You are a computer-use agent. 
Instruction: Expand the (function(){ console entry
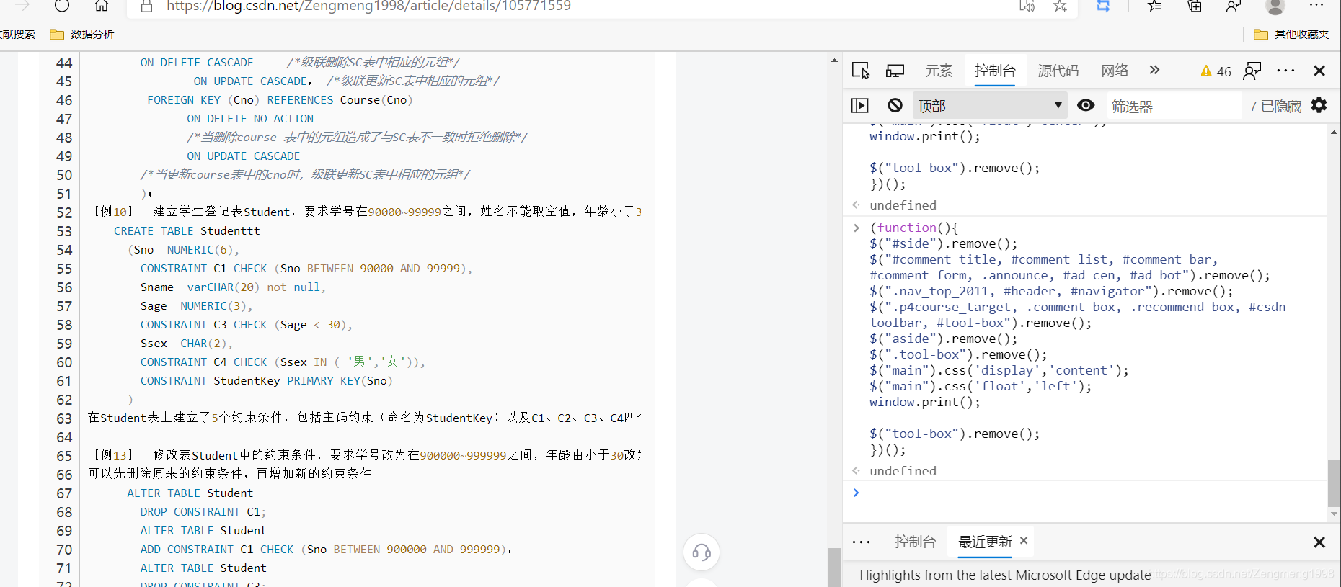pos(857,228)
